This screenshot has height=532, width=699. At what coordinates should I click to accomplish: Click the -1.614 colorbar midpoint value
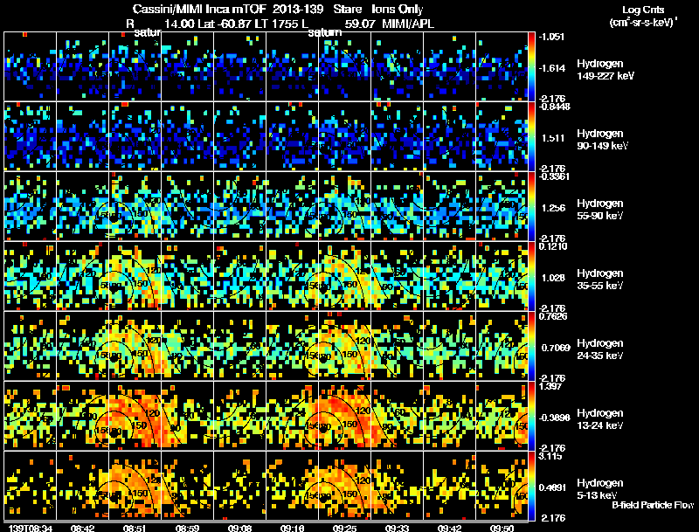(x=552, y=68)
